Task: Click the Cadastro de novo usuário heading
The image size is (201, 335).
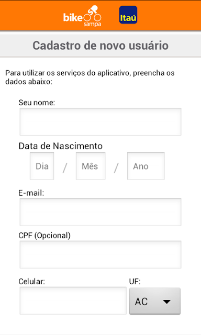Action: click(100, 46)
